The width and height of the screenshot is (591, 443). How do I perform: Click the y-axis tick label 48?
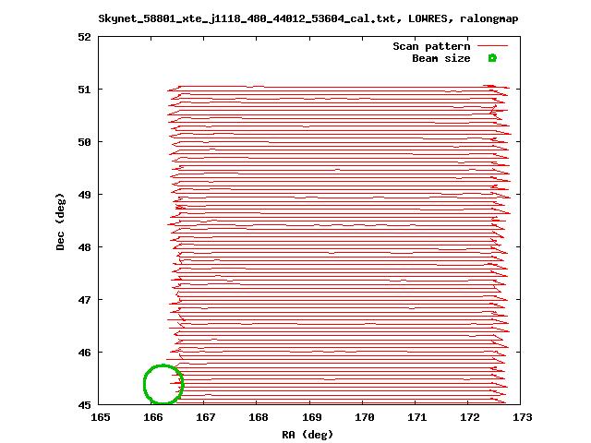(x=84, y=247)
